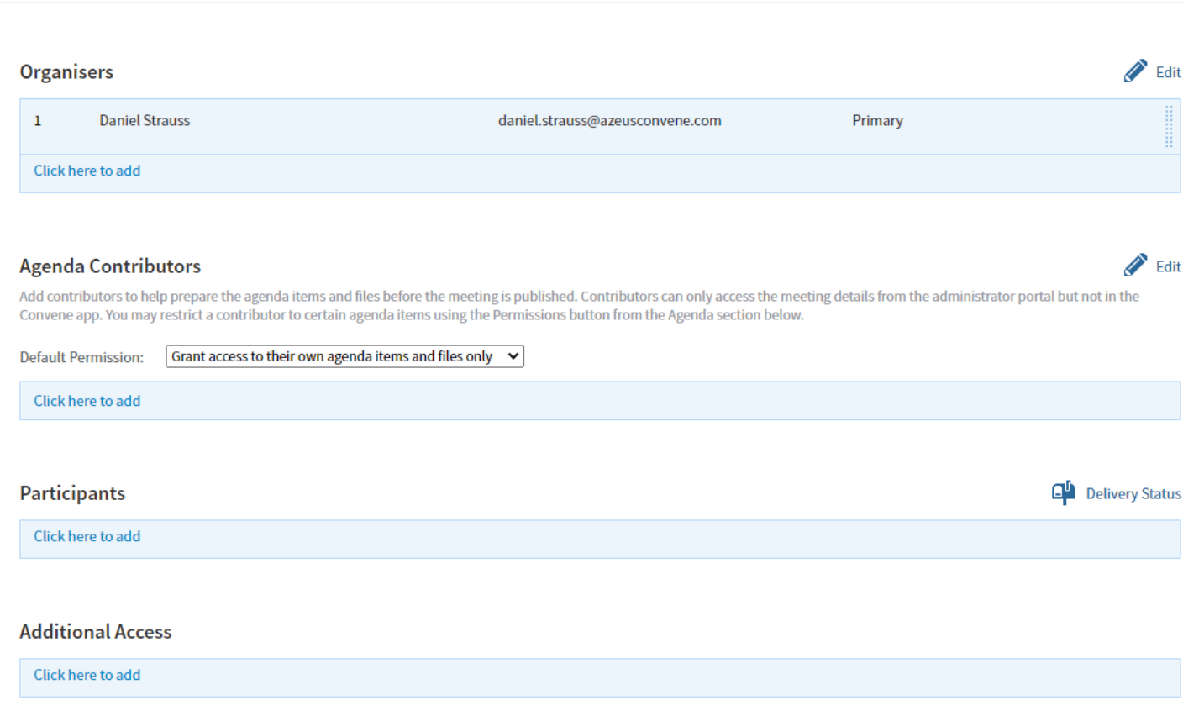Add a participant via Click here to add
Image resolution: width=1183 pixels, height=716 pixels.
[87, 536]
